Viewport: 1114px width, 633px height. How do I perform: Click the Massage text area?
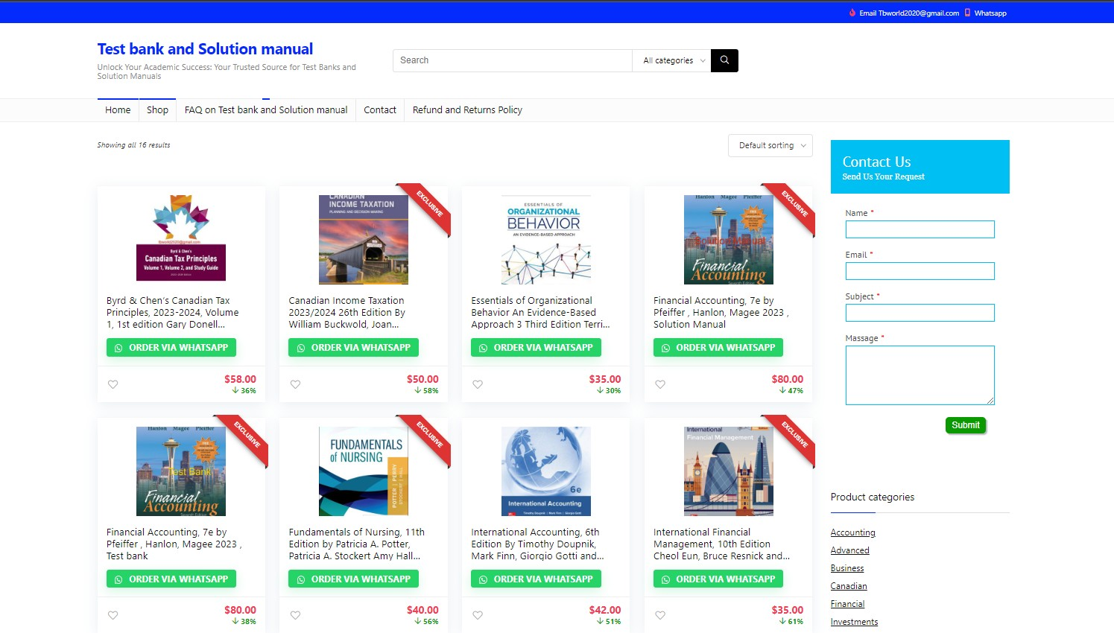(x=920, y=375)
